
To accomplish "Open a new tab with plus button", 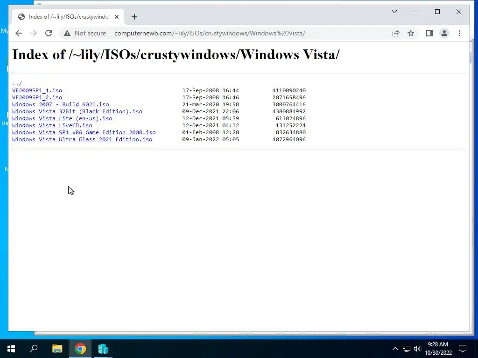I will (x=134, y=17).
